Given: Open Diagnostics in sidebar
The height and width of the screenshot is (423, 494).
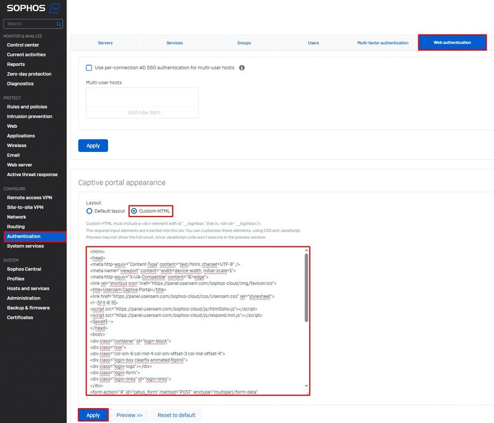Looking at the screenshot, I should click(x=20, y=84).
